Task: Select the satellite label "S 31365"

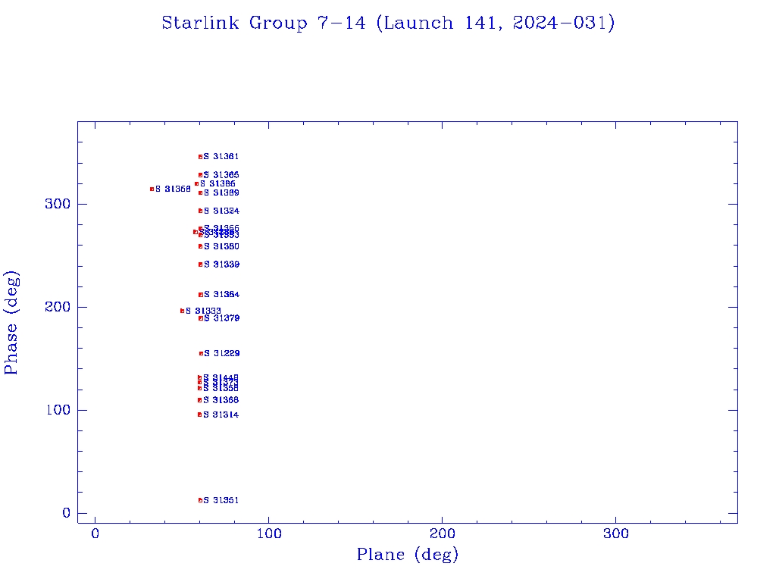Action: [221, 175]
